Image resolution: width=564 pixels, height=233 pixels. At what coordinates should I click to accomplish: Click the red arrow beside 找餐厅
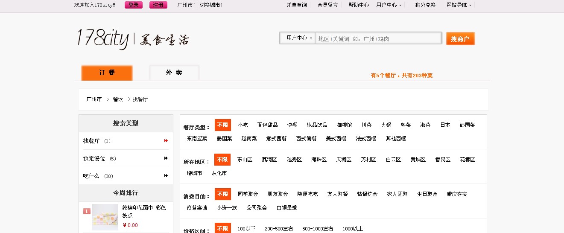166,141
